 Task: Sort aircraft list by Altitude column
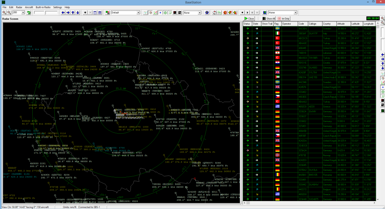[x=344, y=24]
